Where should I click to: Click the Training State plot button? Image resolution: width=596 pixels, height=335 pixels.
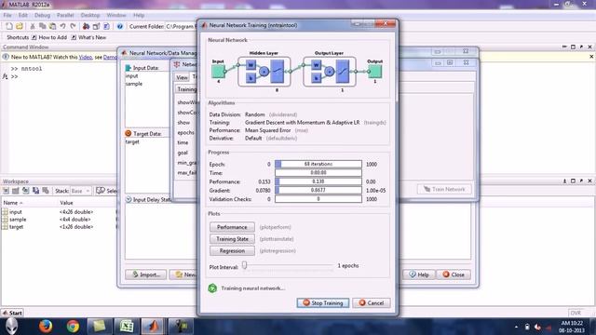pyautogui.click(x=232, y=239)
